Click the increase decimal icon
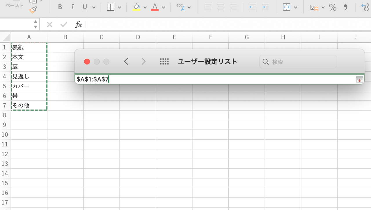This screenshot has height=210, width=371. [365, 7]
